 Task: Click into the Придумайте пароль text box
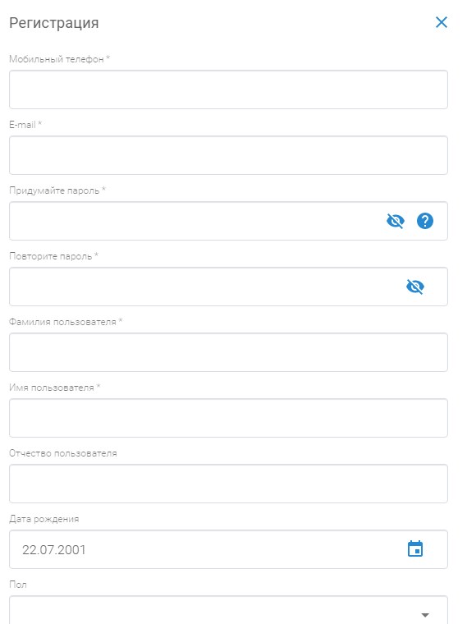click(x=195, y=221)
